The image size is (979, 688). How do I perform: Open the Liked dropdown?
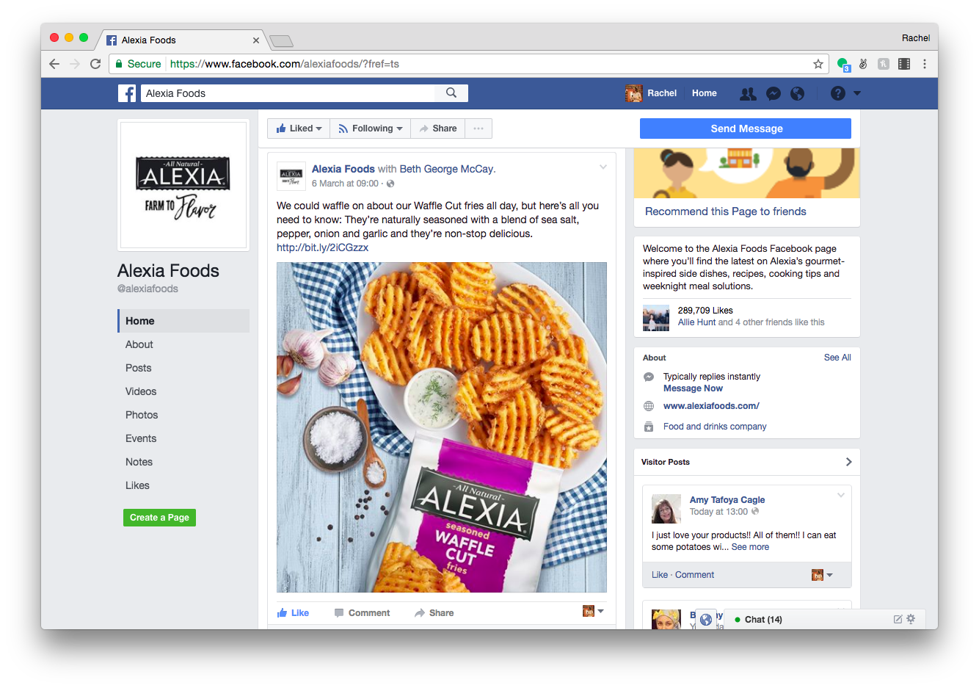[x=299, y=128]
